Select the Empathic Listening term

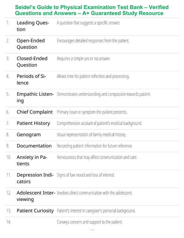(x=35, y=97)
